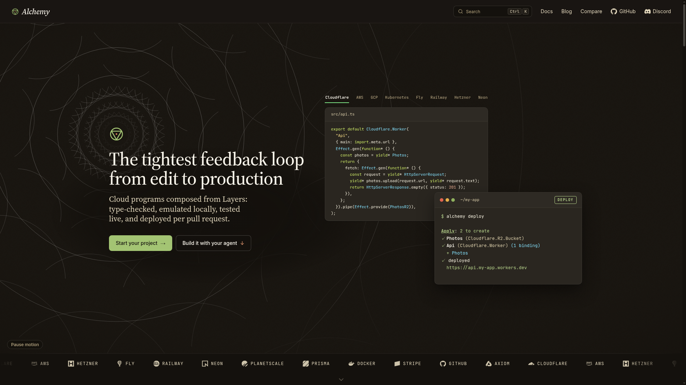Select the Cloudflare code tab
Viewport: 686px width, 385px height.
click(337, 97)
